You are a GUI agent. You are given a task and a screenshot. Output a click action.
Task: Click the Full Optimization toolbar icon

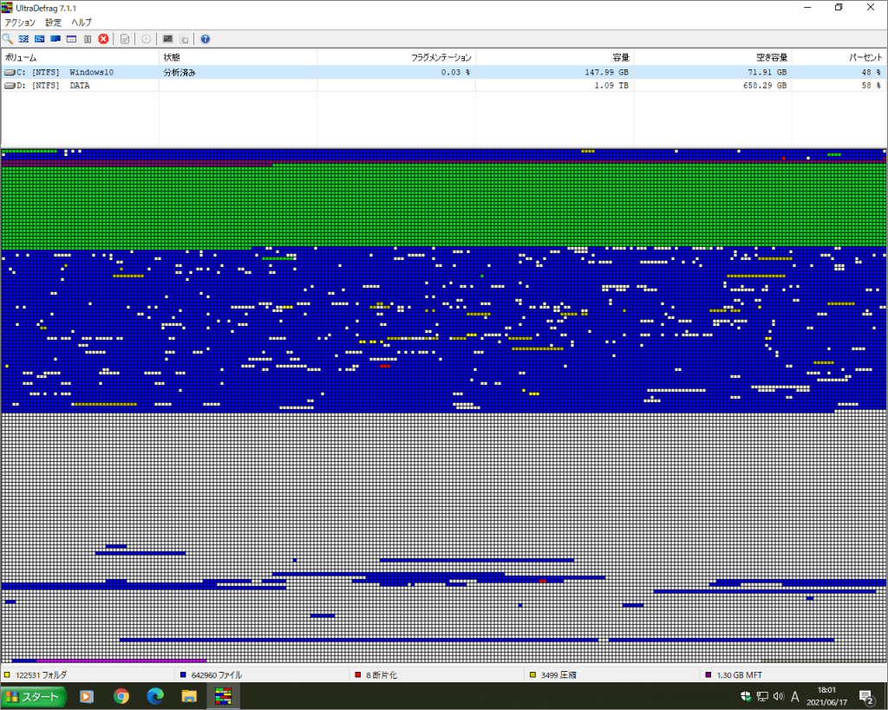55,39
